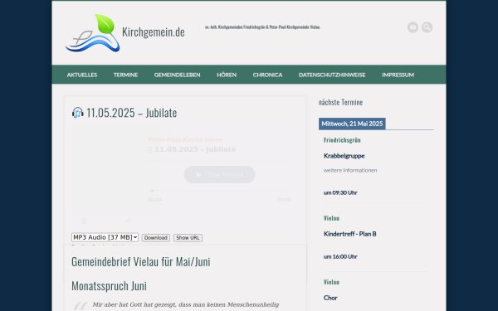Click the Vielau label above Kindertreff
The image size is (498, 311).
click(x=331, y=218)
